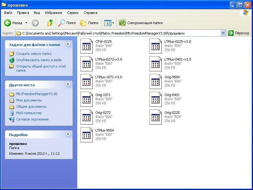Open the Справка menu
The height and width of the screenshot is (190, 253).
[x=91, y=13]
